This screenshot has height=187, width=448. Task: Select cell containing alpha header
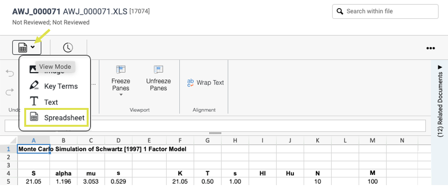[x=63, y=173]
